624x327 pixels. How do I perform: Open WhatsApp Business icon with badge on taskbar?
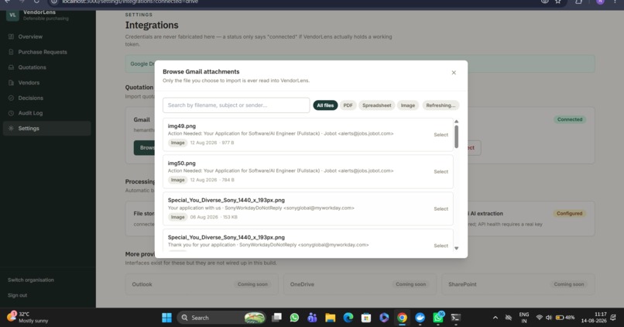[x=438, y=318]
